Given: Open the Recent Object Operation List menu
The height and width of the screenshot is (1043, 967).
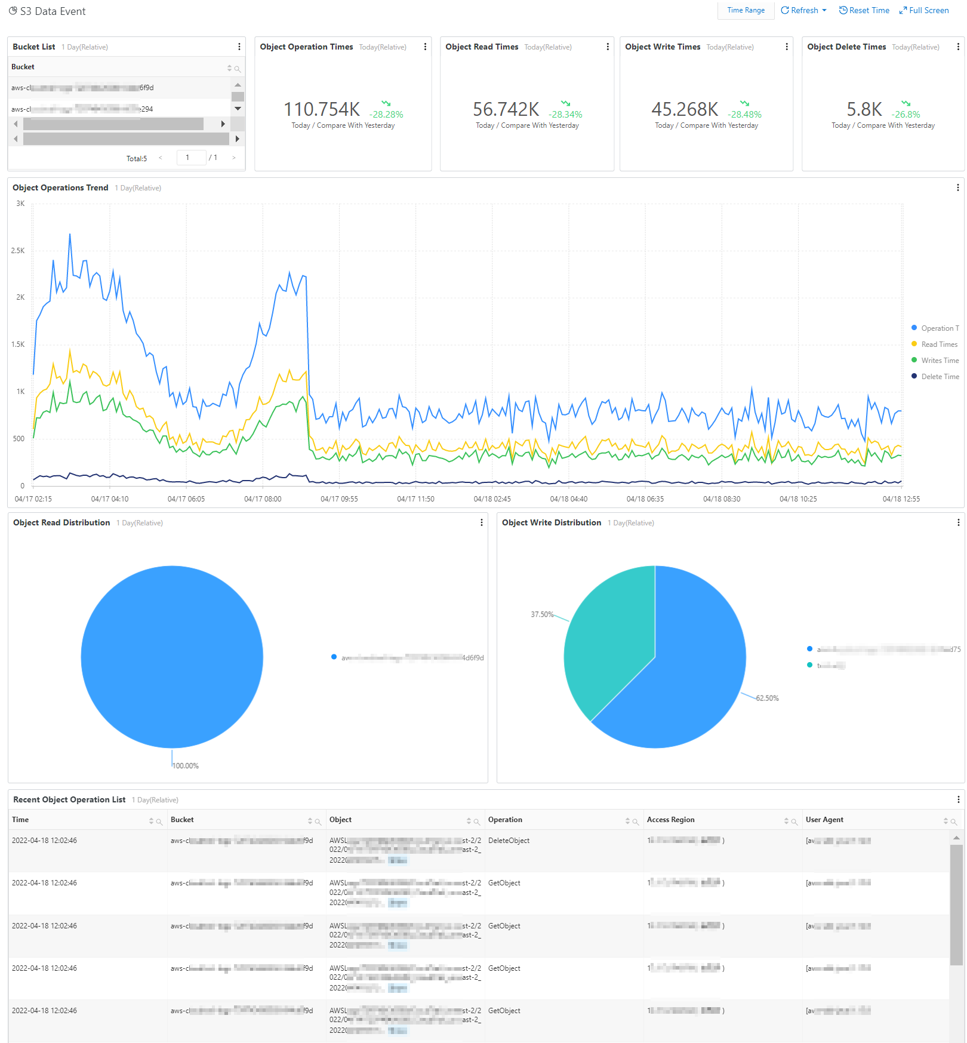Looking at the screenshot, I should click(958, 799).
